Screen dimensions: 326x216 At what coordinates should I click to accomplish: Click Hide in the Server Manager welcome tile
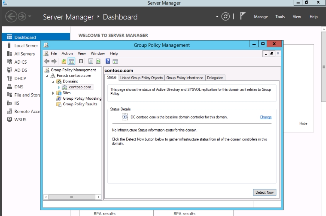[x=303, y=123]
